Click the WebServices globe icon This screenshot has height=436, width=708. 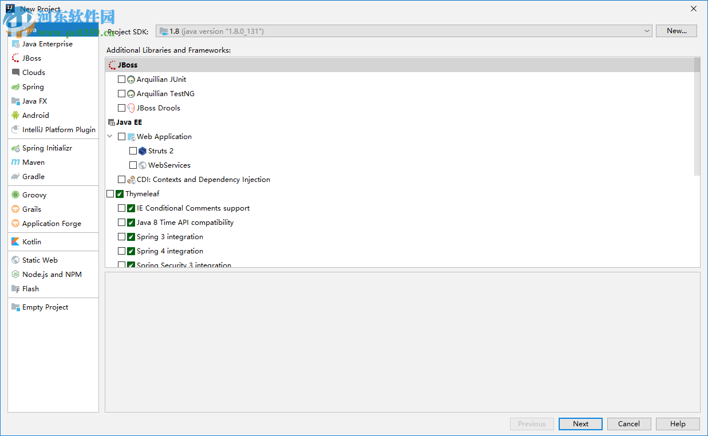point(143,165)
